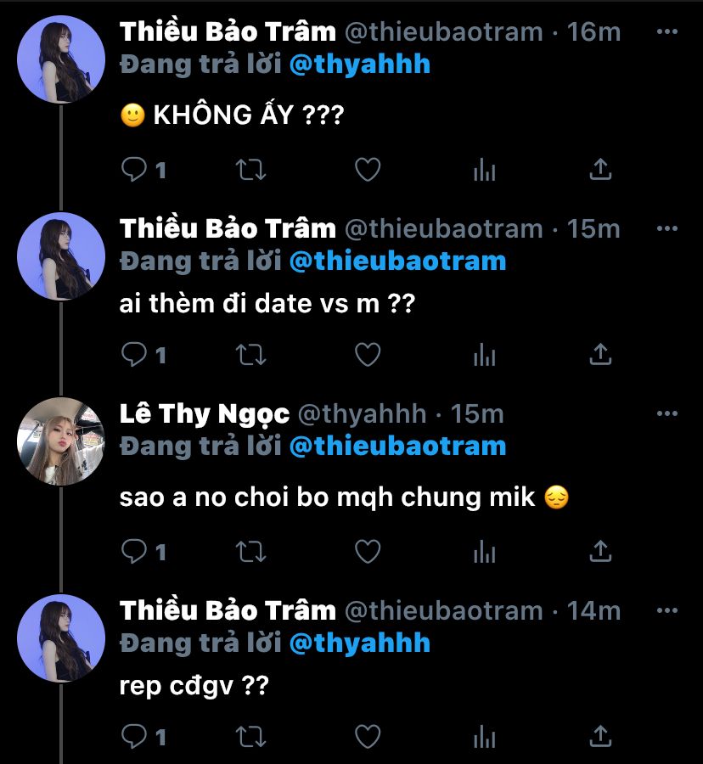Click Thiều Bảo Trâm name on 'rep cđgv' tweet
The width and height of the screenshot is (703, 764).
click(x=228, y=610)
